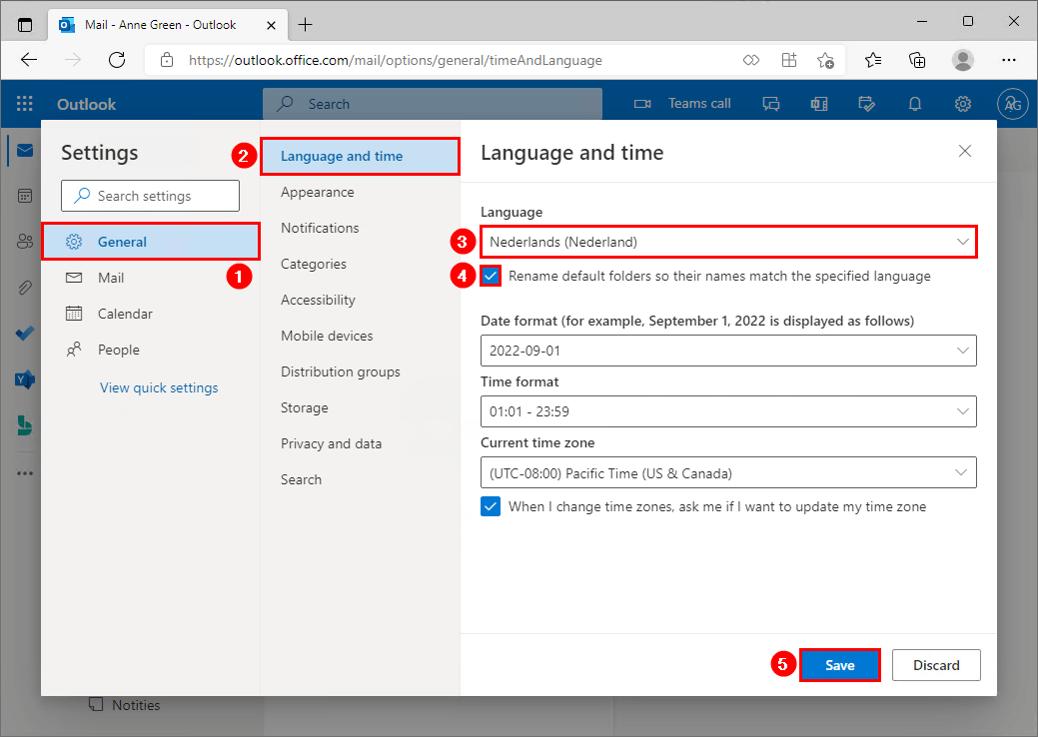Open the notifications bell in the top bar
Viewport: 1038px width, 737px height.
pos(914,103)
